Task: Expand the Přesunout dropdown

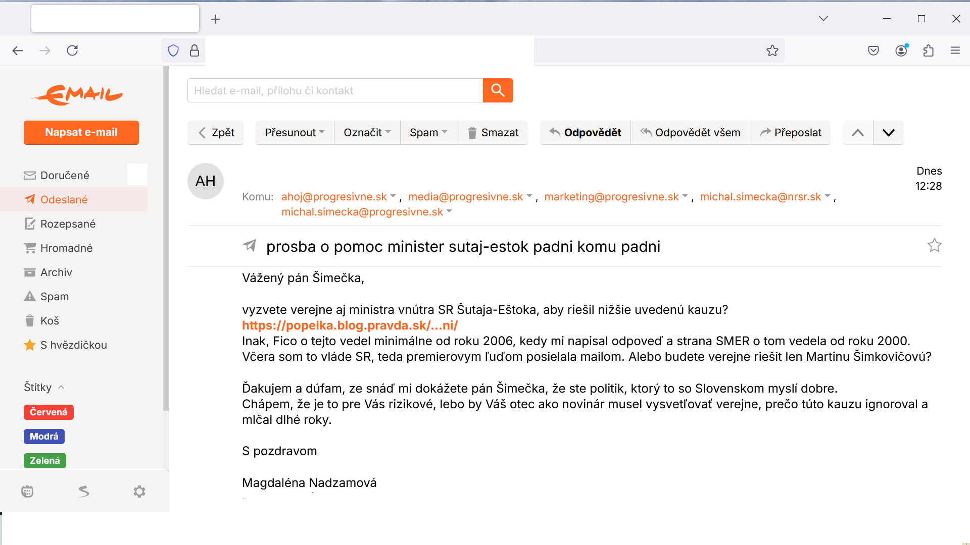Action: click(x=295, y=133)
